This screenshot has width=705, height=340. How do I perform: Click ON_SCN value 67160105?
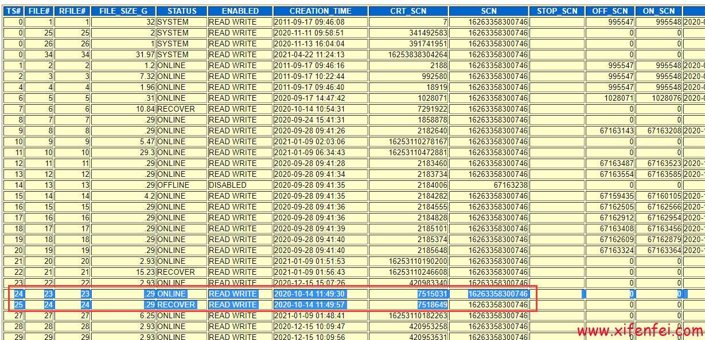pos(664,196)
